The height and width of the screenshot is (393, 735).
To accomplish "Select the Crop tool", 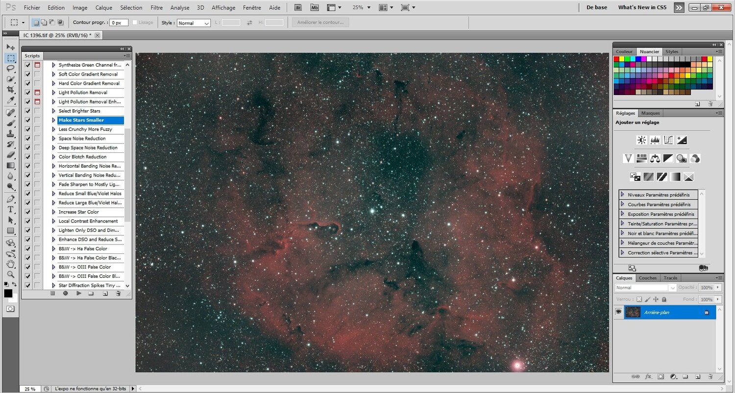I will tap(10, 90).
